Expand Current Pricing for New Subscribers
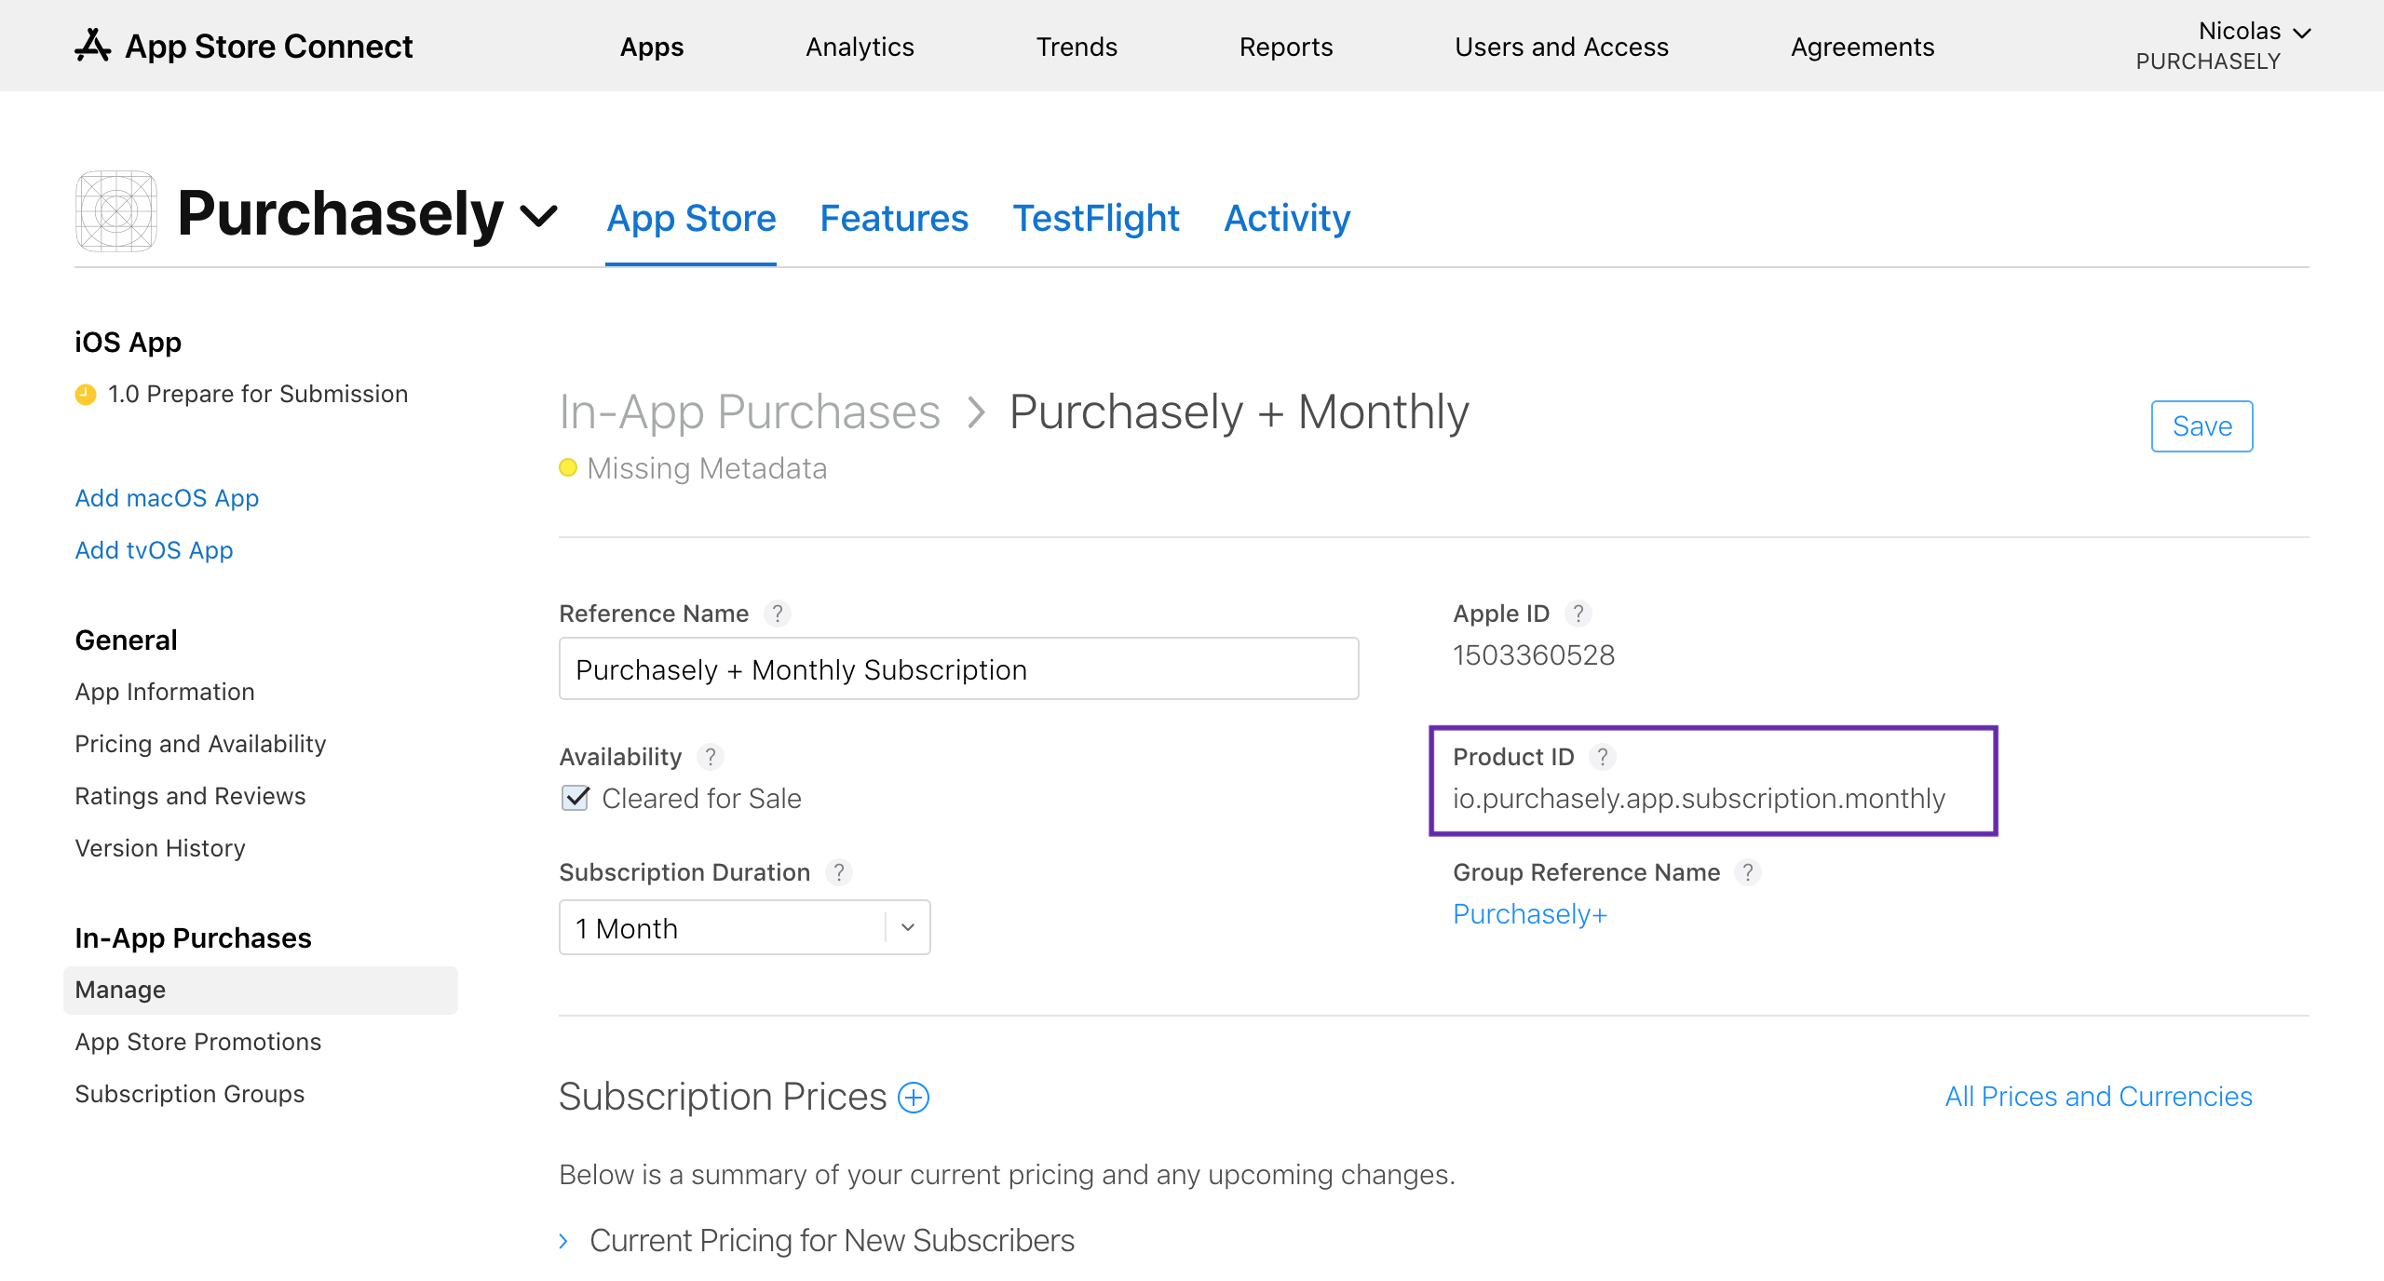Image resolution: width=2384 pixels, height=1281 pixels. coord(563,1241)
